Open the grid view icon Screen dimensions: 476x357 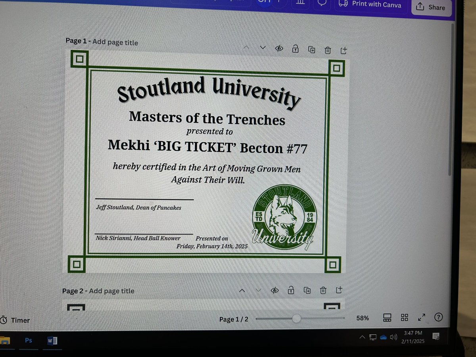click(404, 317)
